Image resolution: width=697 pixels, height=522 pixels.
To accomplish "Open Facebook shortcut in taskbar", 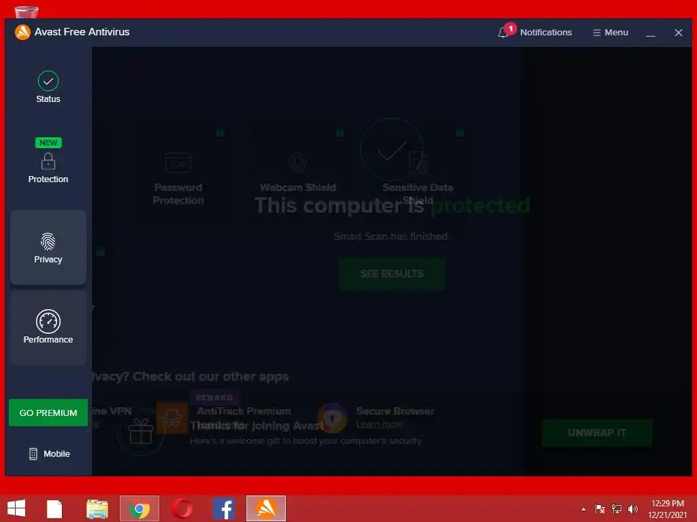I will click(224, 508).
